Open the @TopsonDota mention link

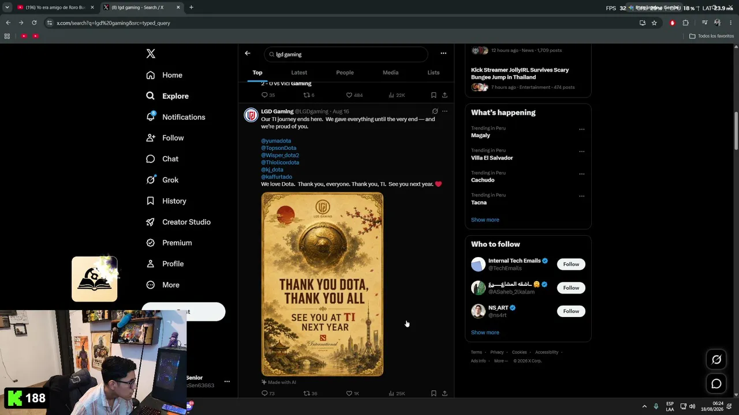tap(279, 148)
